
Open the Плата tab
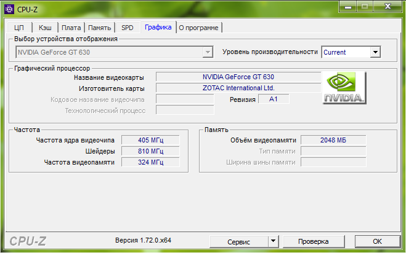pos(71,28)
